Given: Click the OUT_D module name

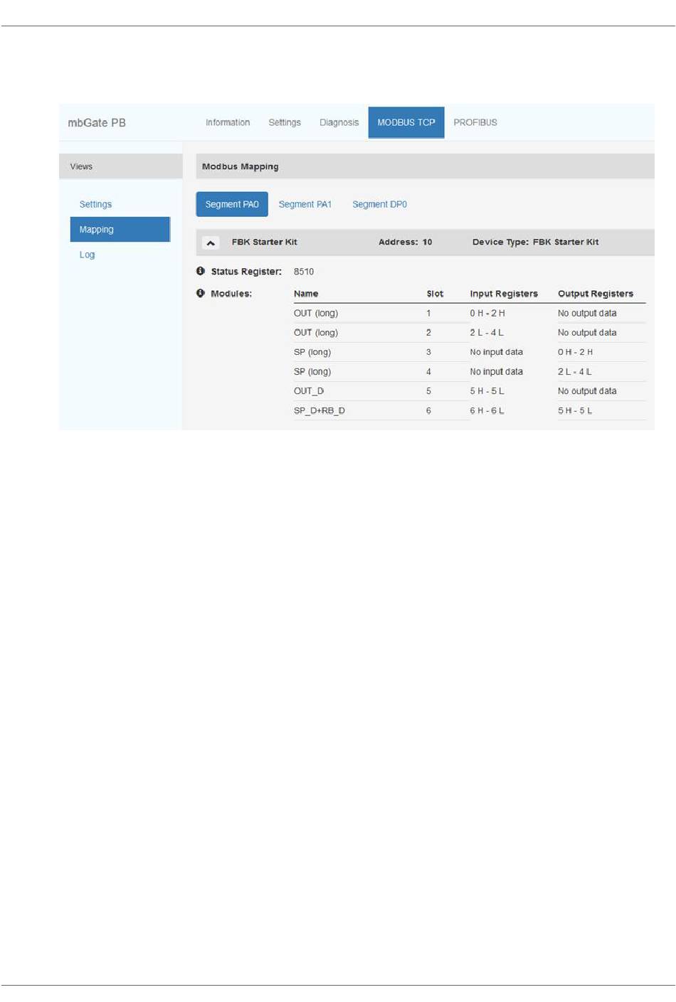Looking at the screenshot, I should [x=309, y=391].
